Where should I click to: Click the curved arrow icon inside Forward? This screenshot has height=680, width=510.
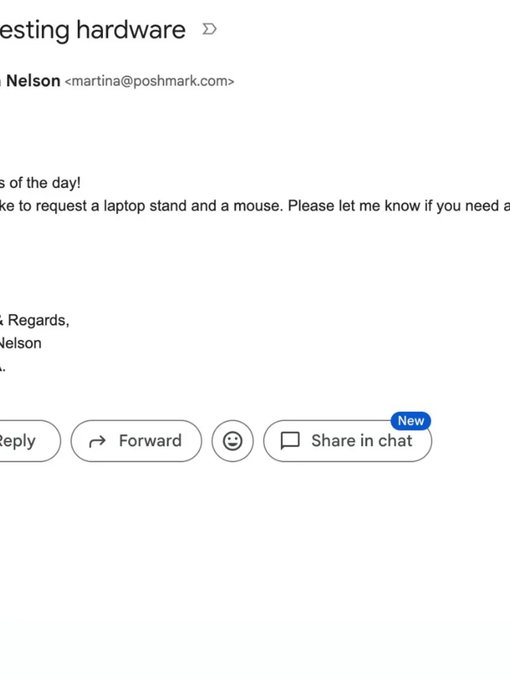tap(97, 441)
